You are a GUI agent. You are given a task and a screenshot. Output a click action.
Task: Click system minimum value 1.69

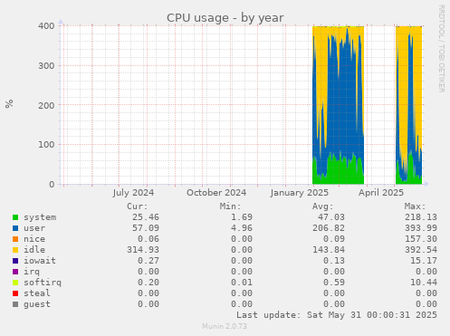(x=242, y=217)
